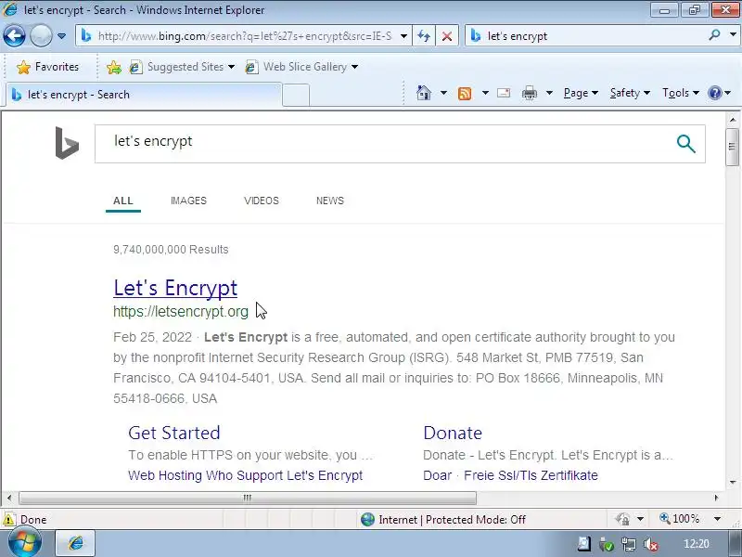Viewport: 742px width, 557px height.
Task: Open the Favorites star button
Action: pyautogui.click(x=47, y=67)
